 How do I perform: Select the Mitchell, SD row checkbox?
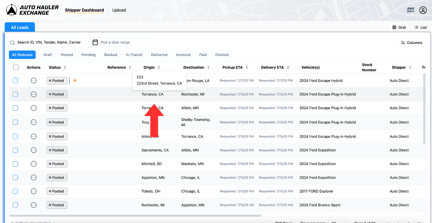pos(15,164)
